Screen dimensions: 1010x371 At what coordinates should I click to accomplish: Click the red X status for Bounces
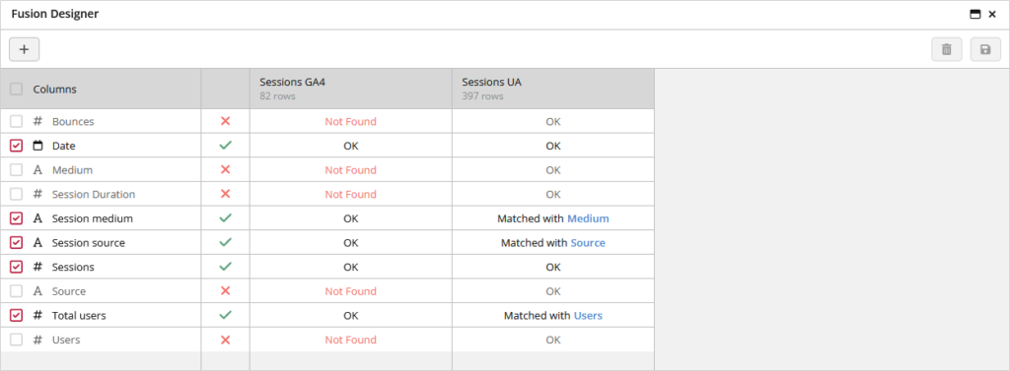point(225,121)
